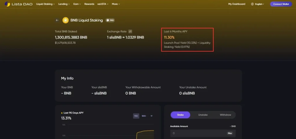Expand the Lending dropdown
The width and height of the screenshot is (296, 139).
(64, 4)
